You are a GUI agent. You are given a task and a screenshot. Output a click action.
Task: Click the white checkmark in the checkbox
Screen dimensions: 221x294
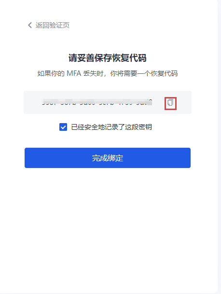point(63,127)
